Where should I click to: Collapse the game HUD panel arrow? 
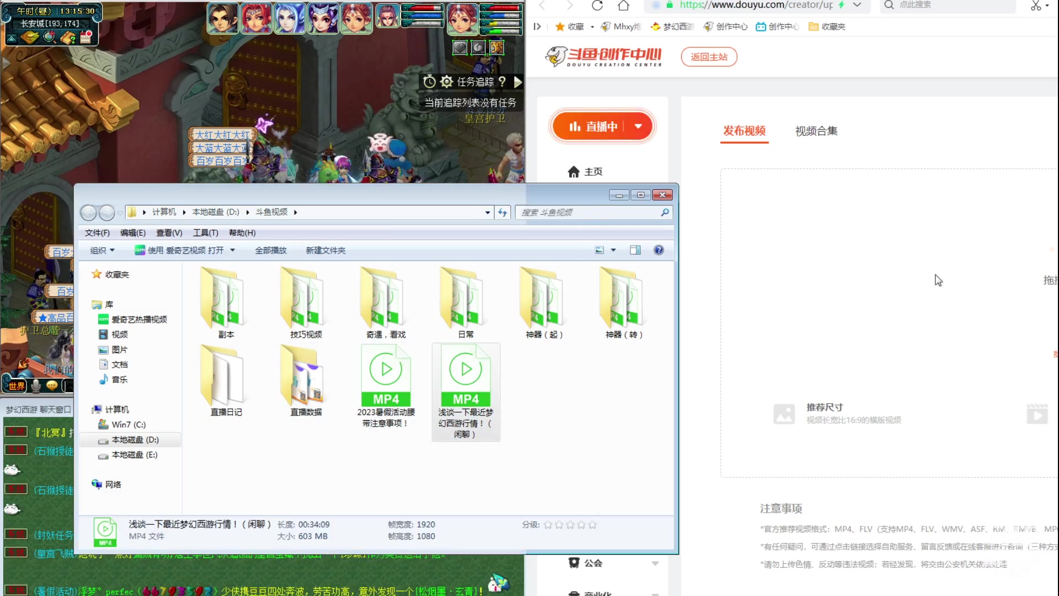[11, 39]
